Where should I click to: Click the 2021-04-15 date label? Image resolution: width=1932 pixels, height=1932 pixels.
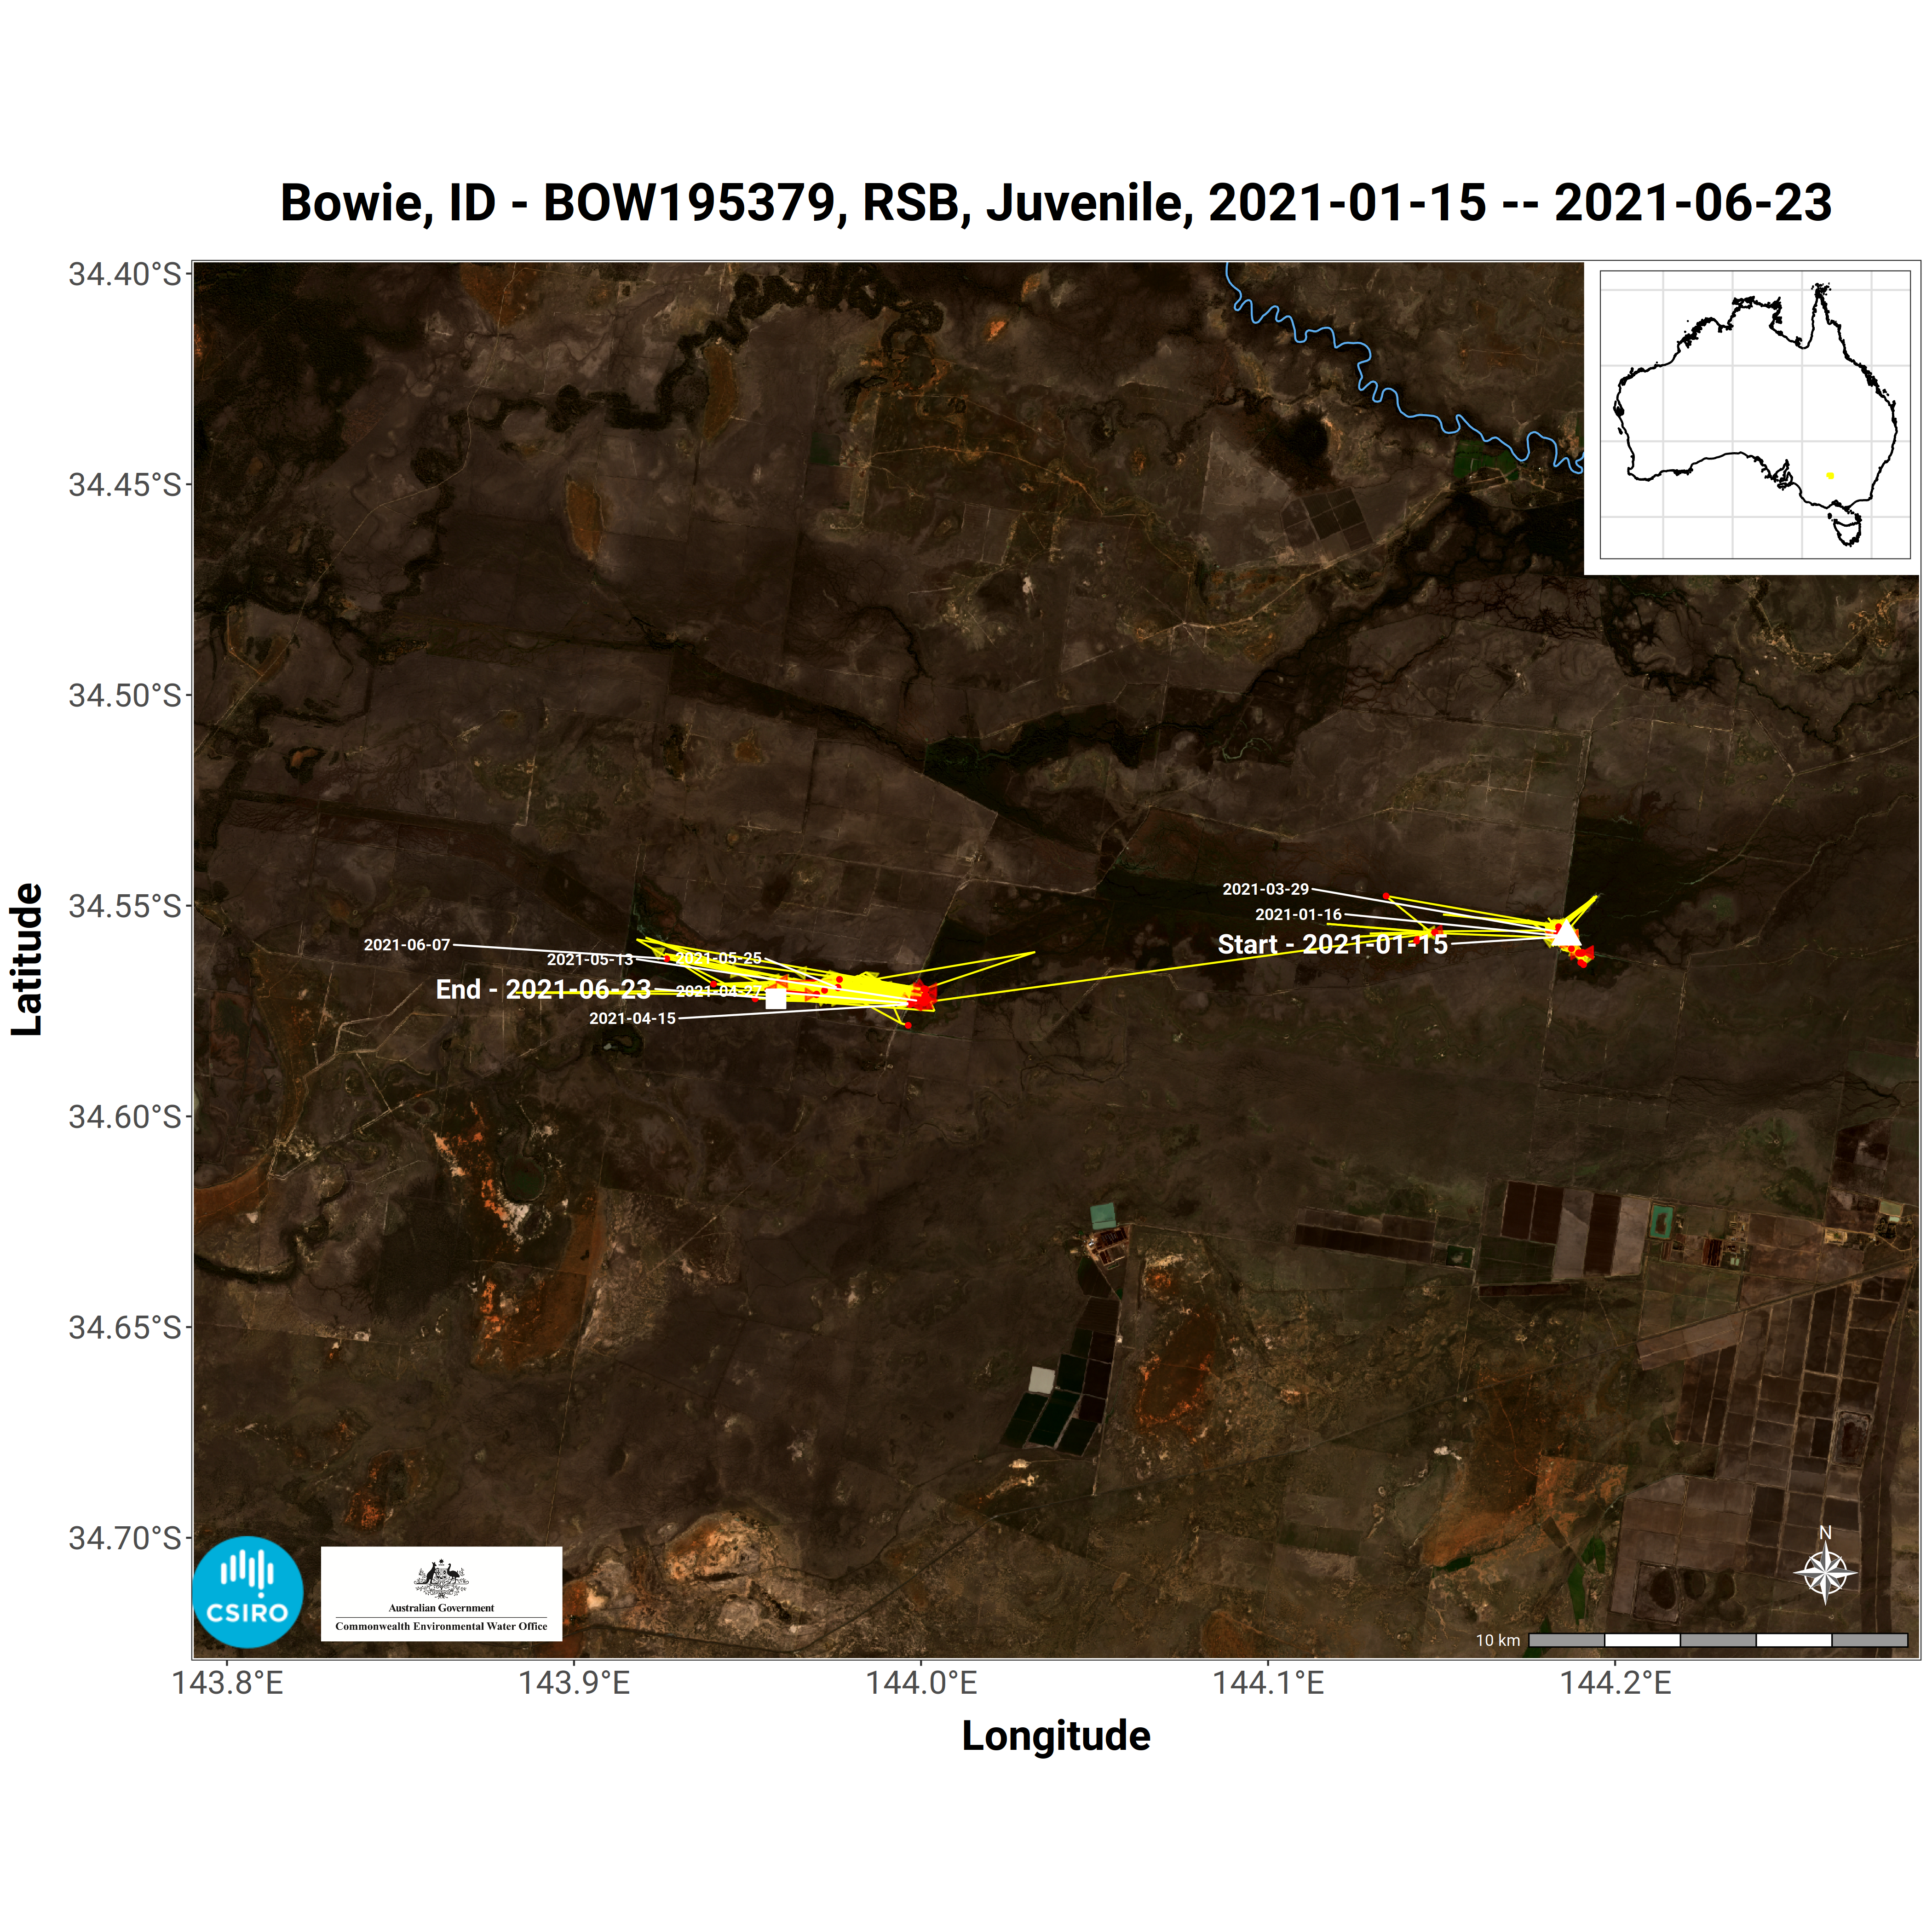tap(632, 1018)
